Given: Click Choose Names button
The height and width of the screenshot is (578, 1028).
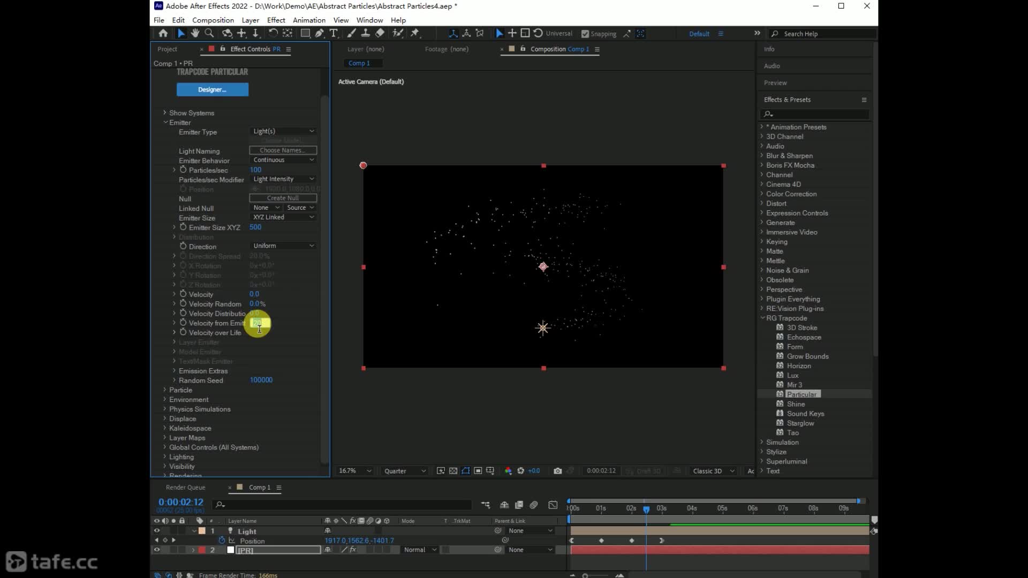Looking at the screenshot, I should [x=283, y=150].
